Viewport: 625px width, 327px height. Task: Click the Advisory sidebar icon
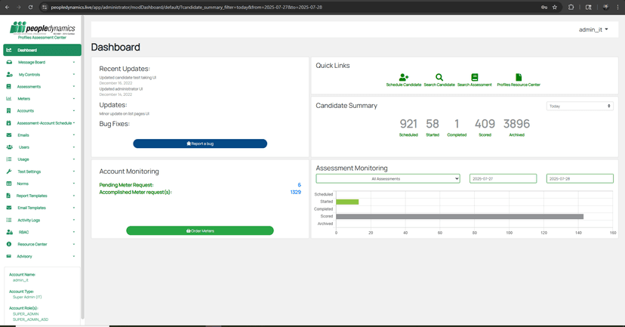click(x=9, y=257)
